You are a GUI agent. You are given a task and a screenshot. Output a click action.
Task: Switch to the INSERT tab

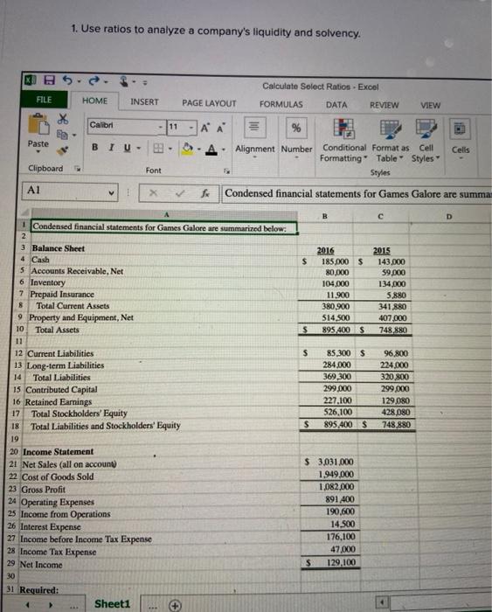tap(144, 102)
